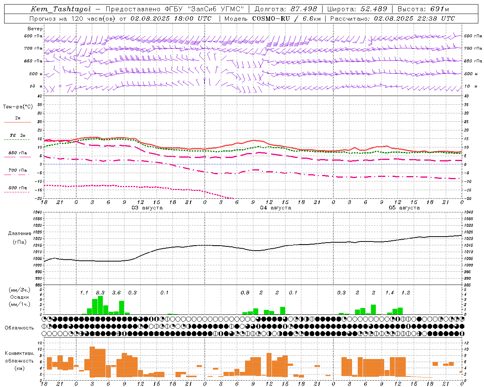The height and width of the screenshot is (387, 484).
Task: Click the '05 августа' date label
Action: point(404,208)
